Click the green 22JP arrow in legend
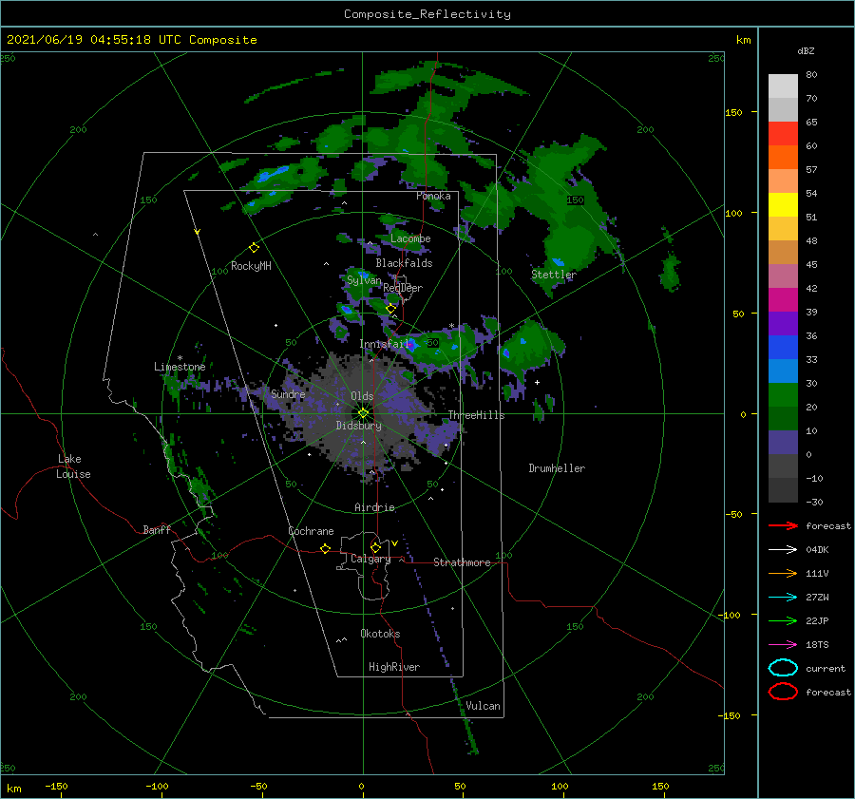 click(x=783, y=620)
